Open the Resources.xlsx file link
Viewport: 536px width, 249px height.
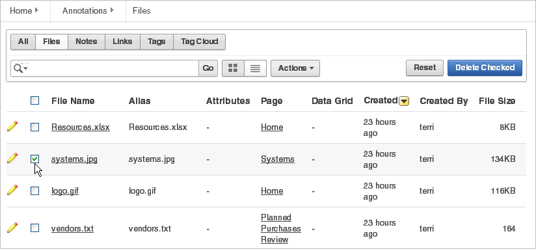click(80, 127)
